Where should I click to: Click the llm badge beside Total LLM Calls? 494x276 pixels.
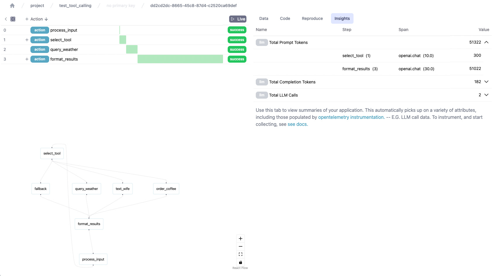[261, 95]
